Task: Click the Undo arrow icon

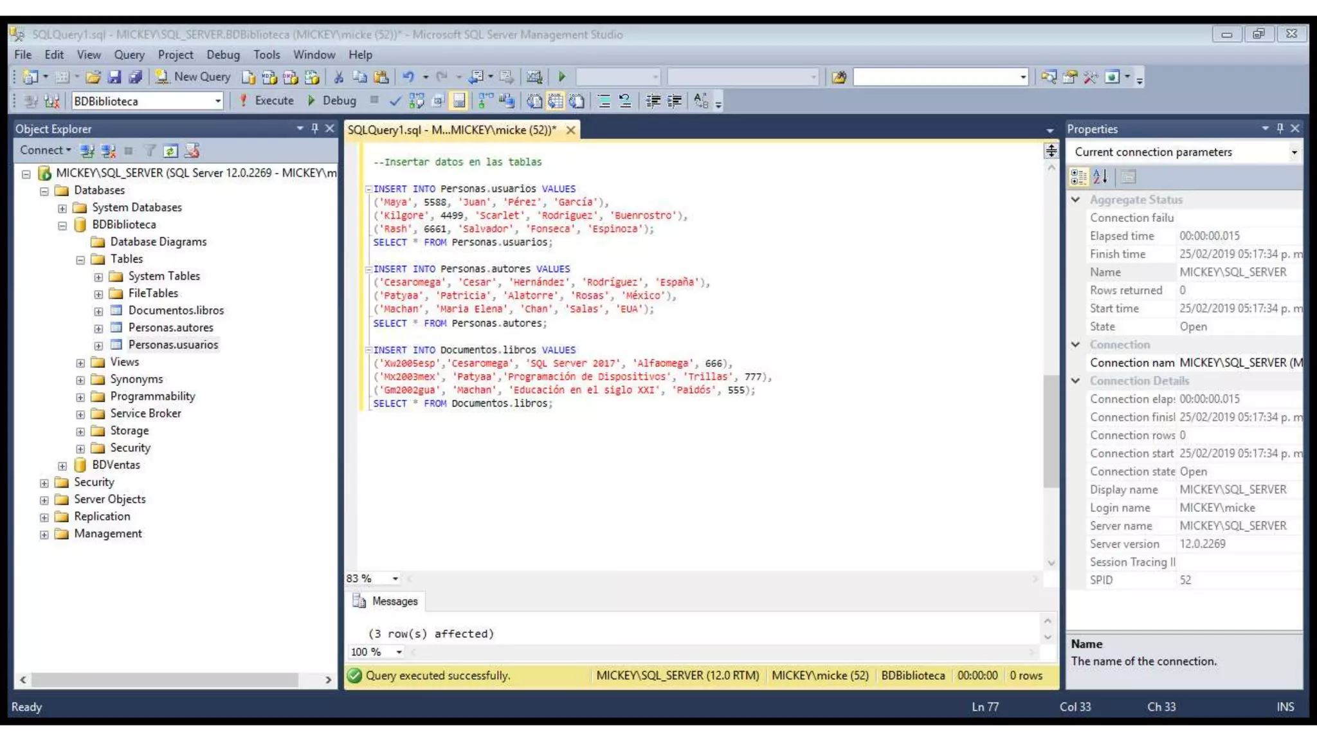Action: (x=408, y=77)
